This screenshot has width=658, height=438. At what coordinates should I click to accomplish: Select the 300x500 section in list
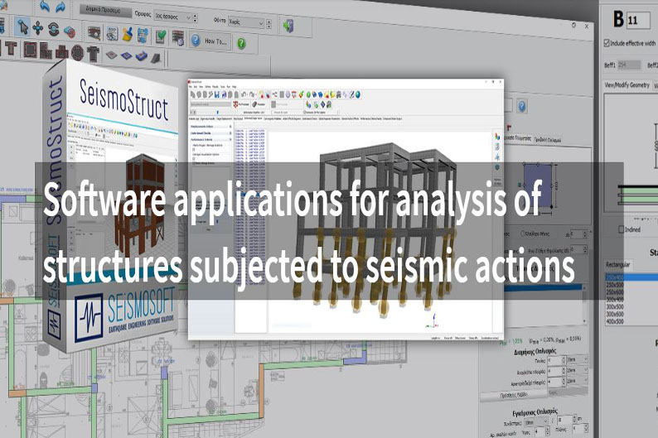615,307
